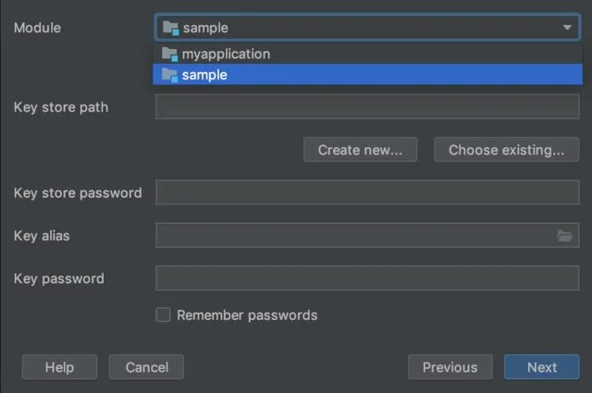Click the folder icon in Key alias field

[x=564, y=236]
